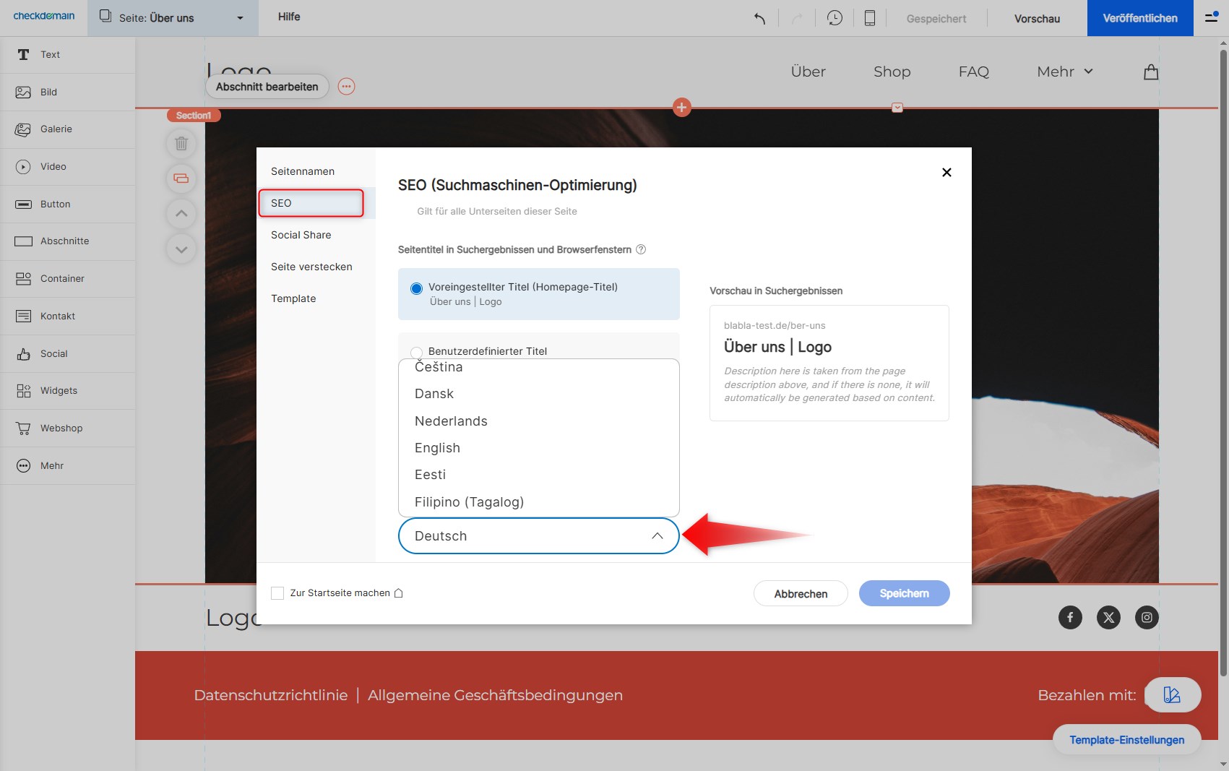Delete section using trash icon
The height and width of the screenshot is (771, 1229).
coord(181,143)
